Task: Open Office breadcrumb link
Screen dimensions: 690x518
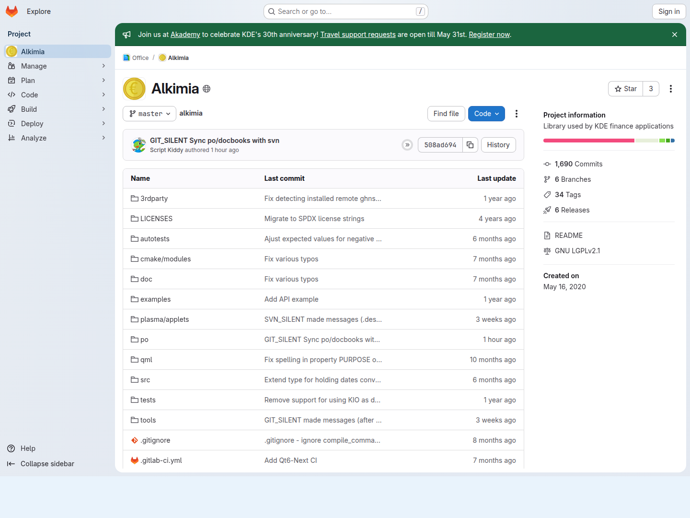Action: [x=140, y=58]
